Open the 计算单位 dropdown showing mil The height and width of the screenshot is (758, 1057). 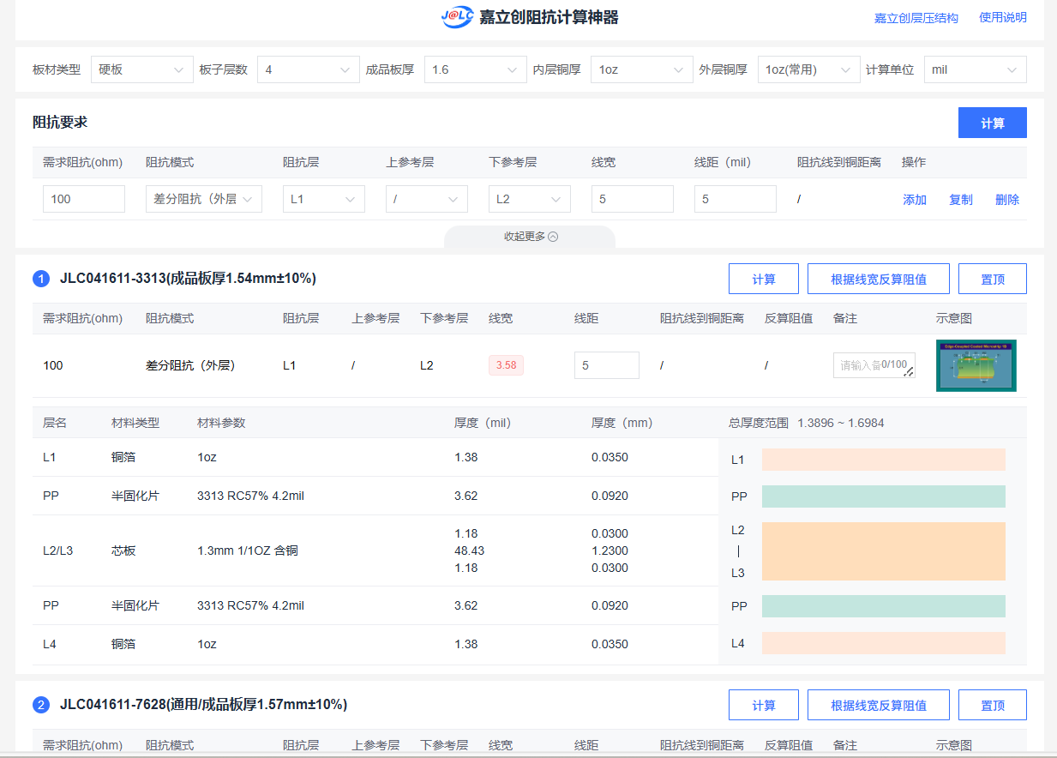(x=975, y=69)
